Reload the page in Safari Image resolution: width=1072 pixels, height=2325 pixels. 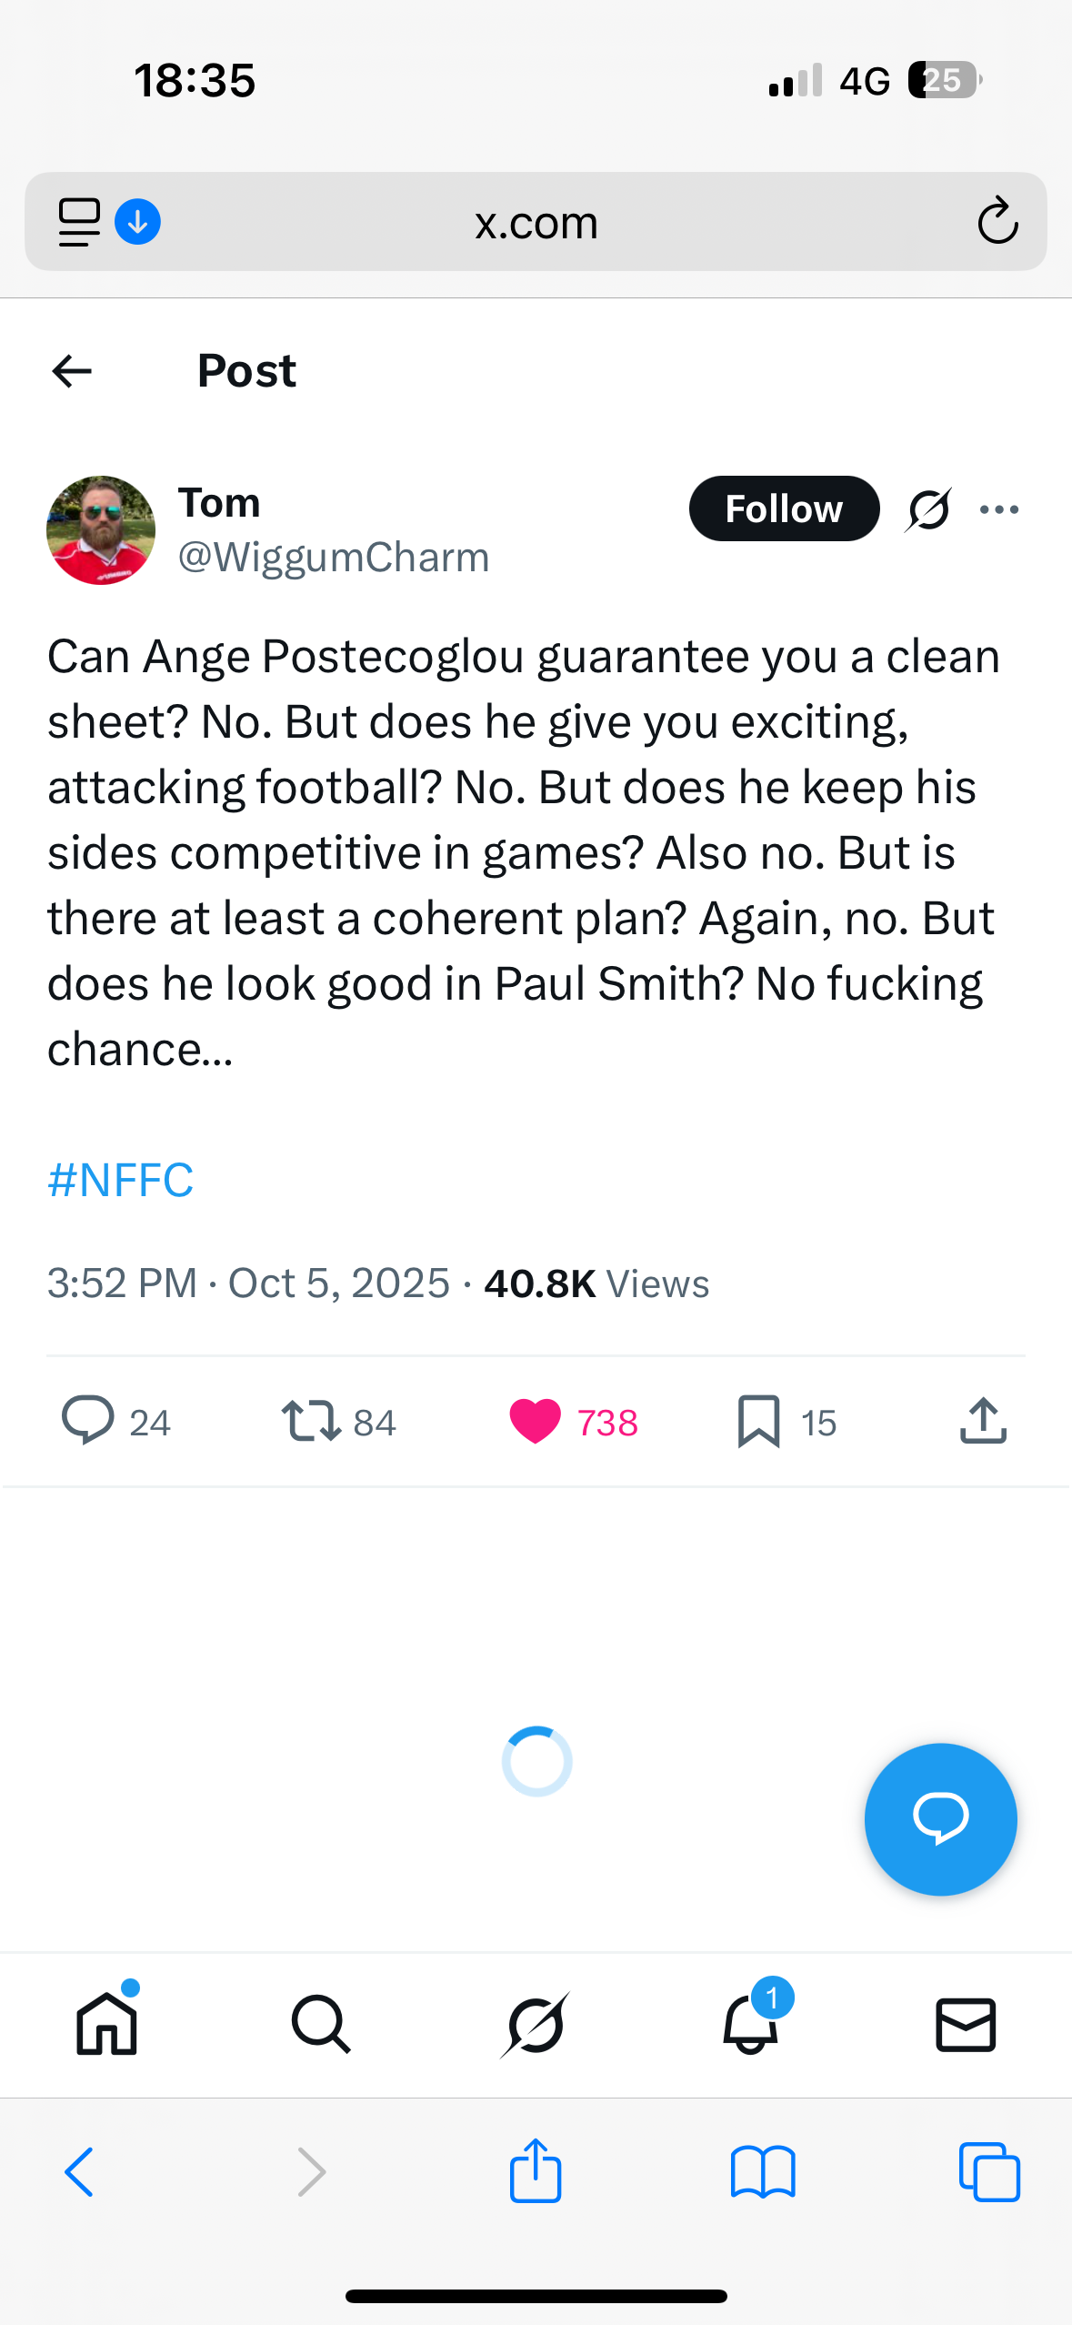997,221
